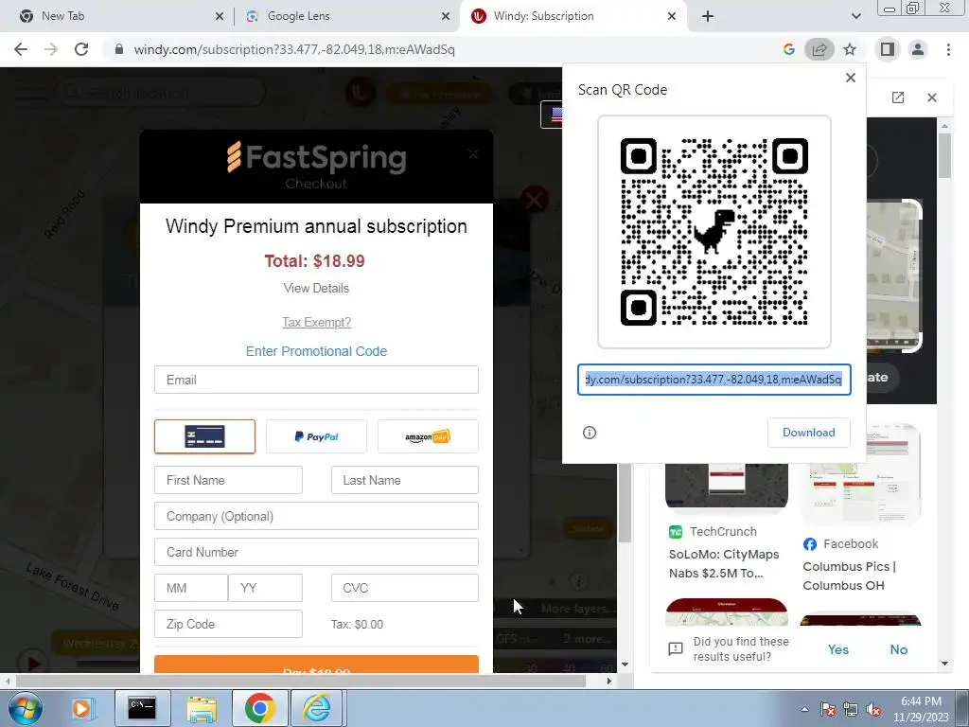The height and width of the screenshot is (727, 969).
Task: Open the Chrome profile icon
Action: [918, 49]
